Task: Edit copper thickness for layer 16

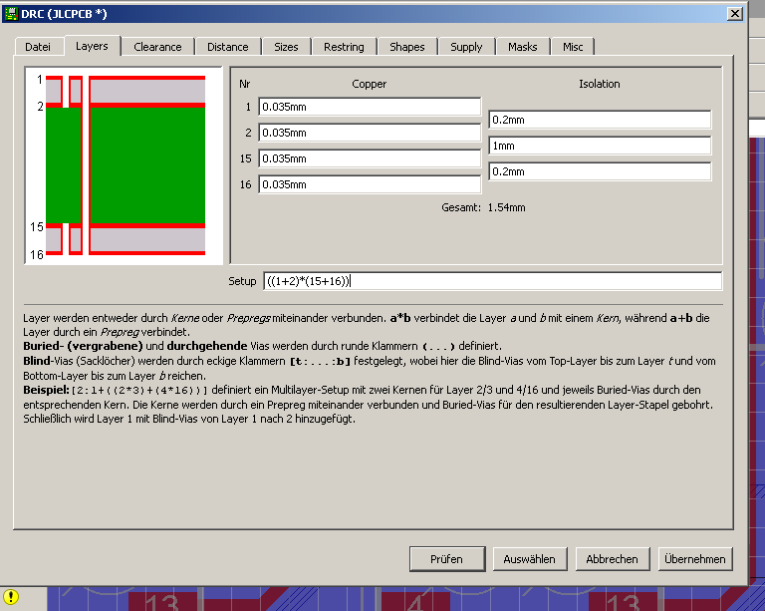Action: click(x=370, y=184)
